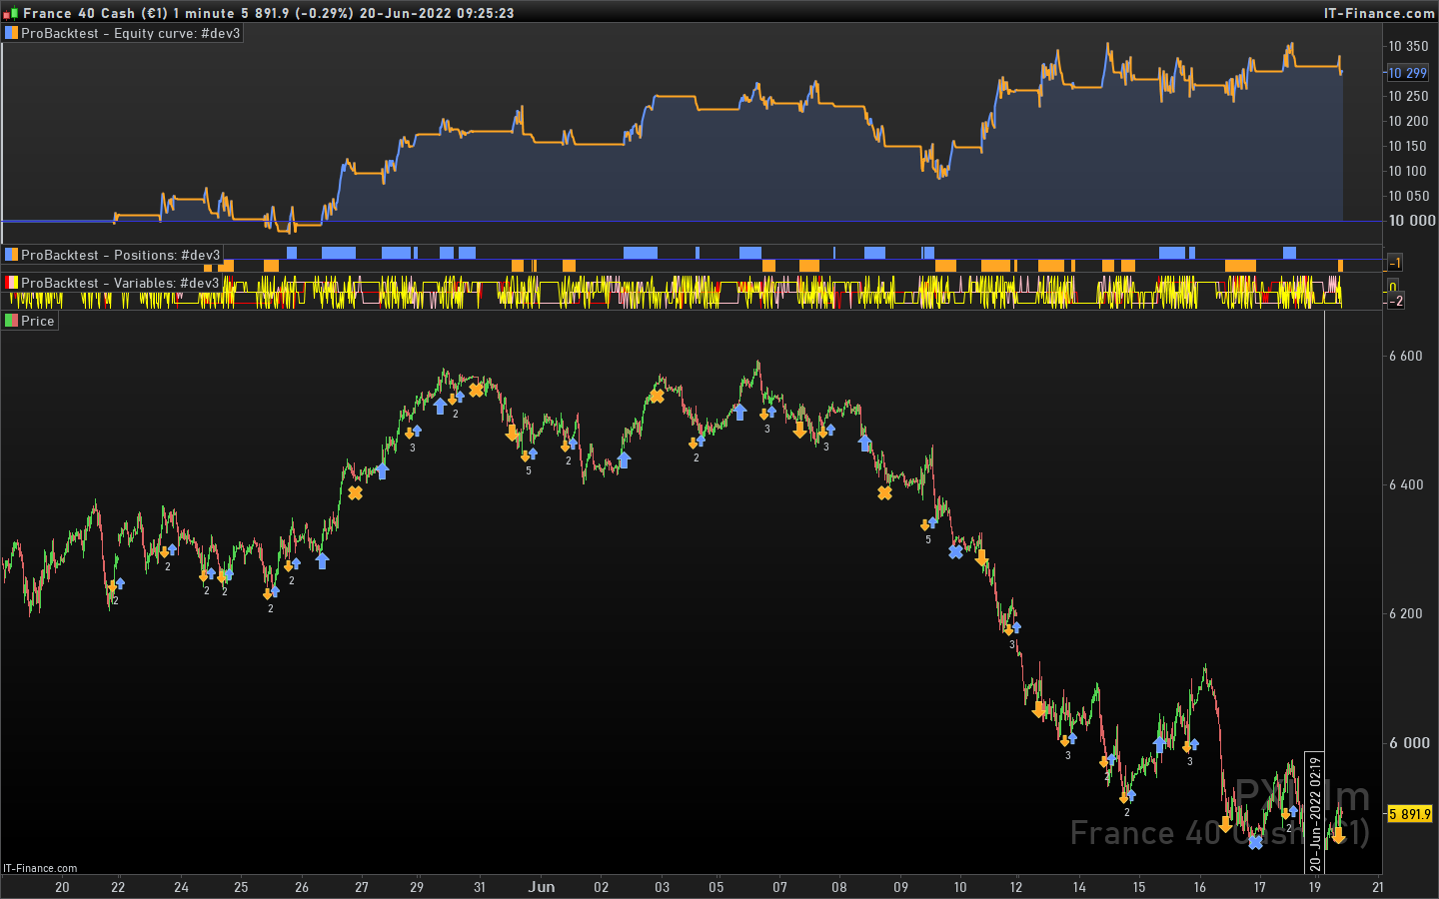Click the yellow 5 891.9 current price tag
Screen dimensions: 1439x899
point(1409,814)
